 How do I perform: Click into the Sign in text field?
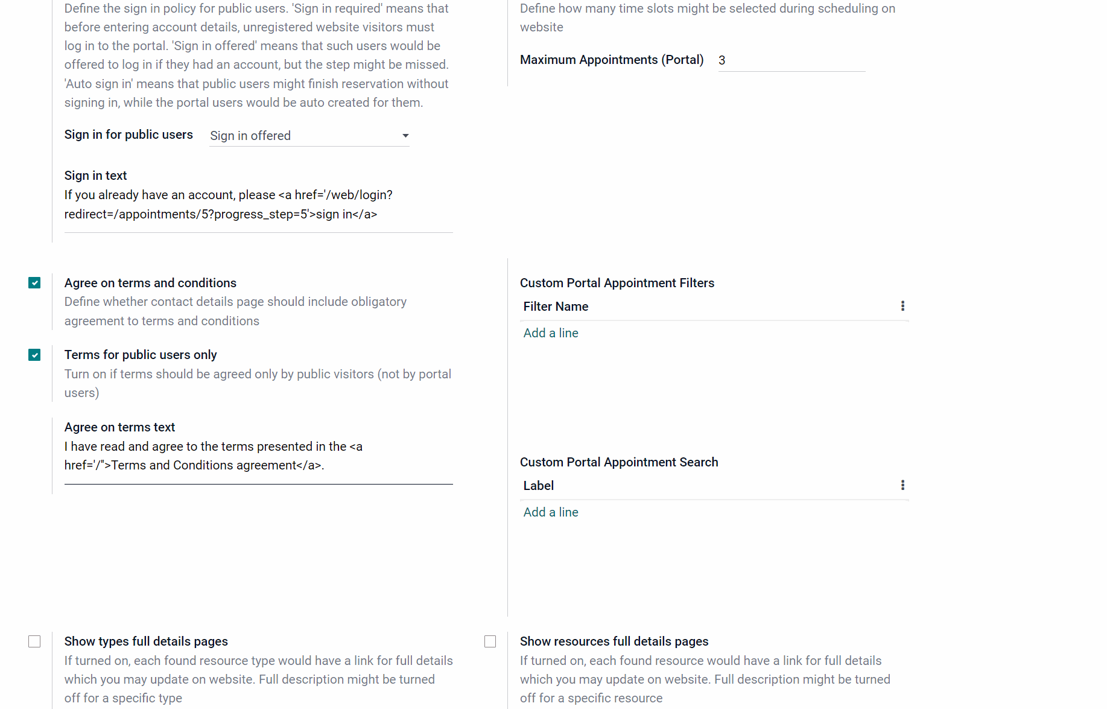[x=258, y=205]
